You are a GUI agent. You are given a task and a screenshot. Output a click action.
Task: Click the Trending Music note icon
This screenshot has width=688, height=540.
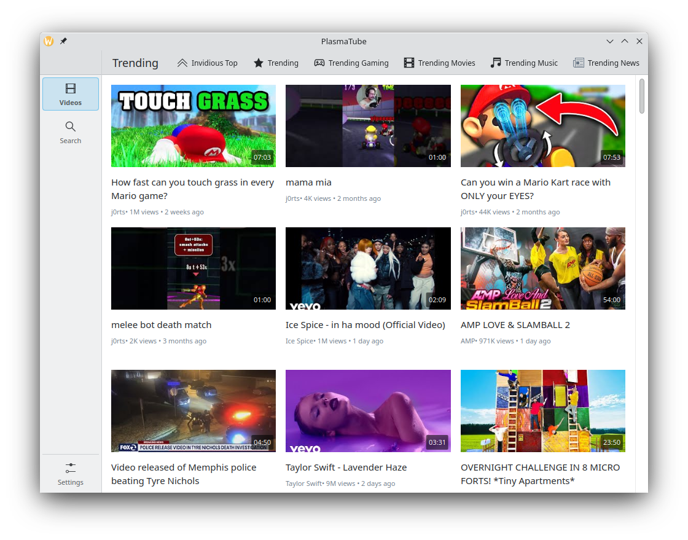495,63
